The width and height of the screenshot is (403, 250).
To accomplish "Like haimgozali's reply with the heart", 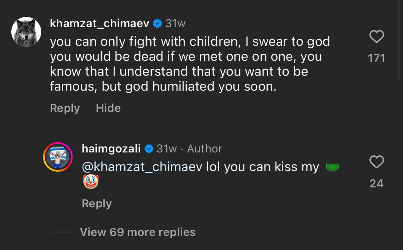I will coord(377,162).
